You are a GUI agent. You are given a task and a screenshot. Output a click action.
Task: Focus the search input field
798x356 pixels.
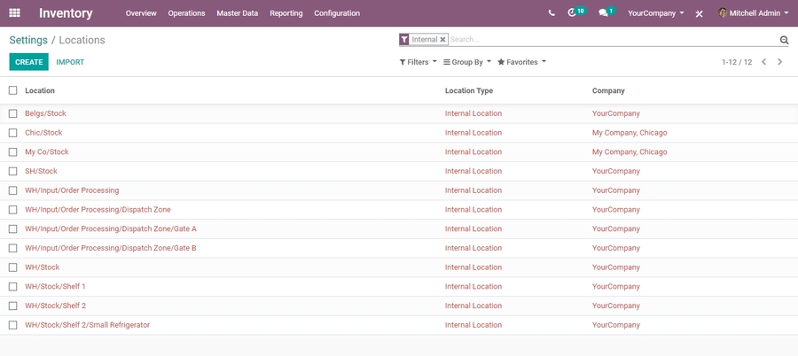tap(612, 40)
